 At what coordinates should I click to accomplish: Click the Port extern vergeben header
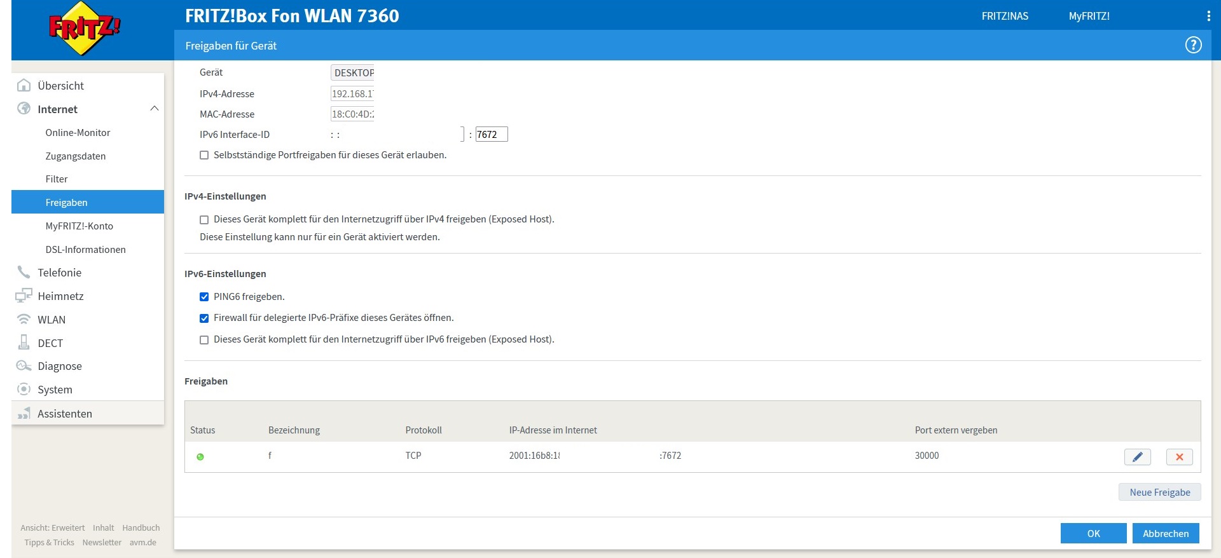[x=956, y=430]
